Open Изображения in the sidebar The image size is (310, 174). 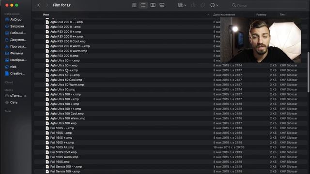coord(16,60)
